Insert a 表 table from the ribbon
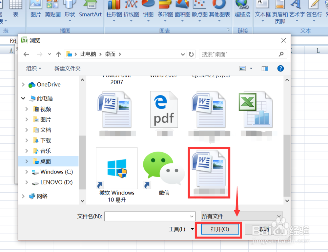The width and height of the screenshot is (328, 252). click(x=16, y=9)
